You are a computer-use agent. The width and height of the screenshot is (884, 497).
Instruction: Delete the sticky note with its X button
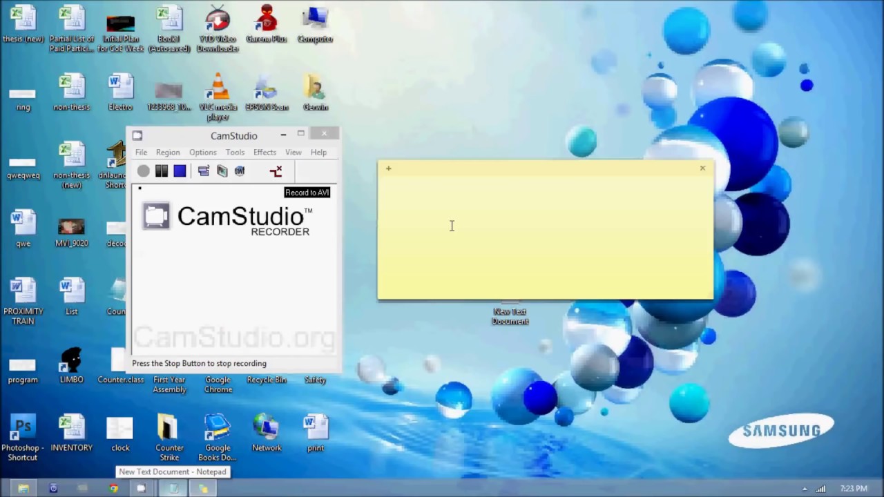702,168
